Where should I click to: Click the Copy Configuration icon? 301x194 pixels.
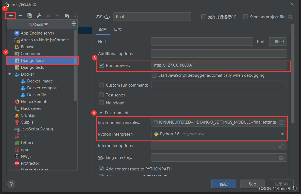[x=30, y=16]
